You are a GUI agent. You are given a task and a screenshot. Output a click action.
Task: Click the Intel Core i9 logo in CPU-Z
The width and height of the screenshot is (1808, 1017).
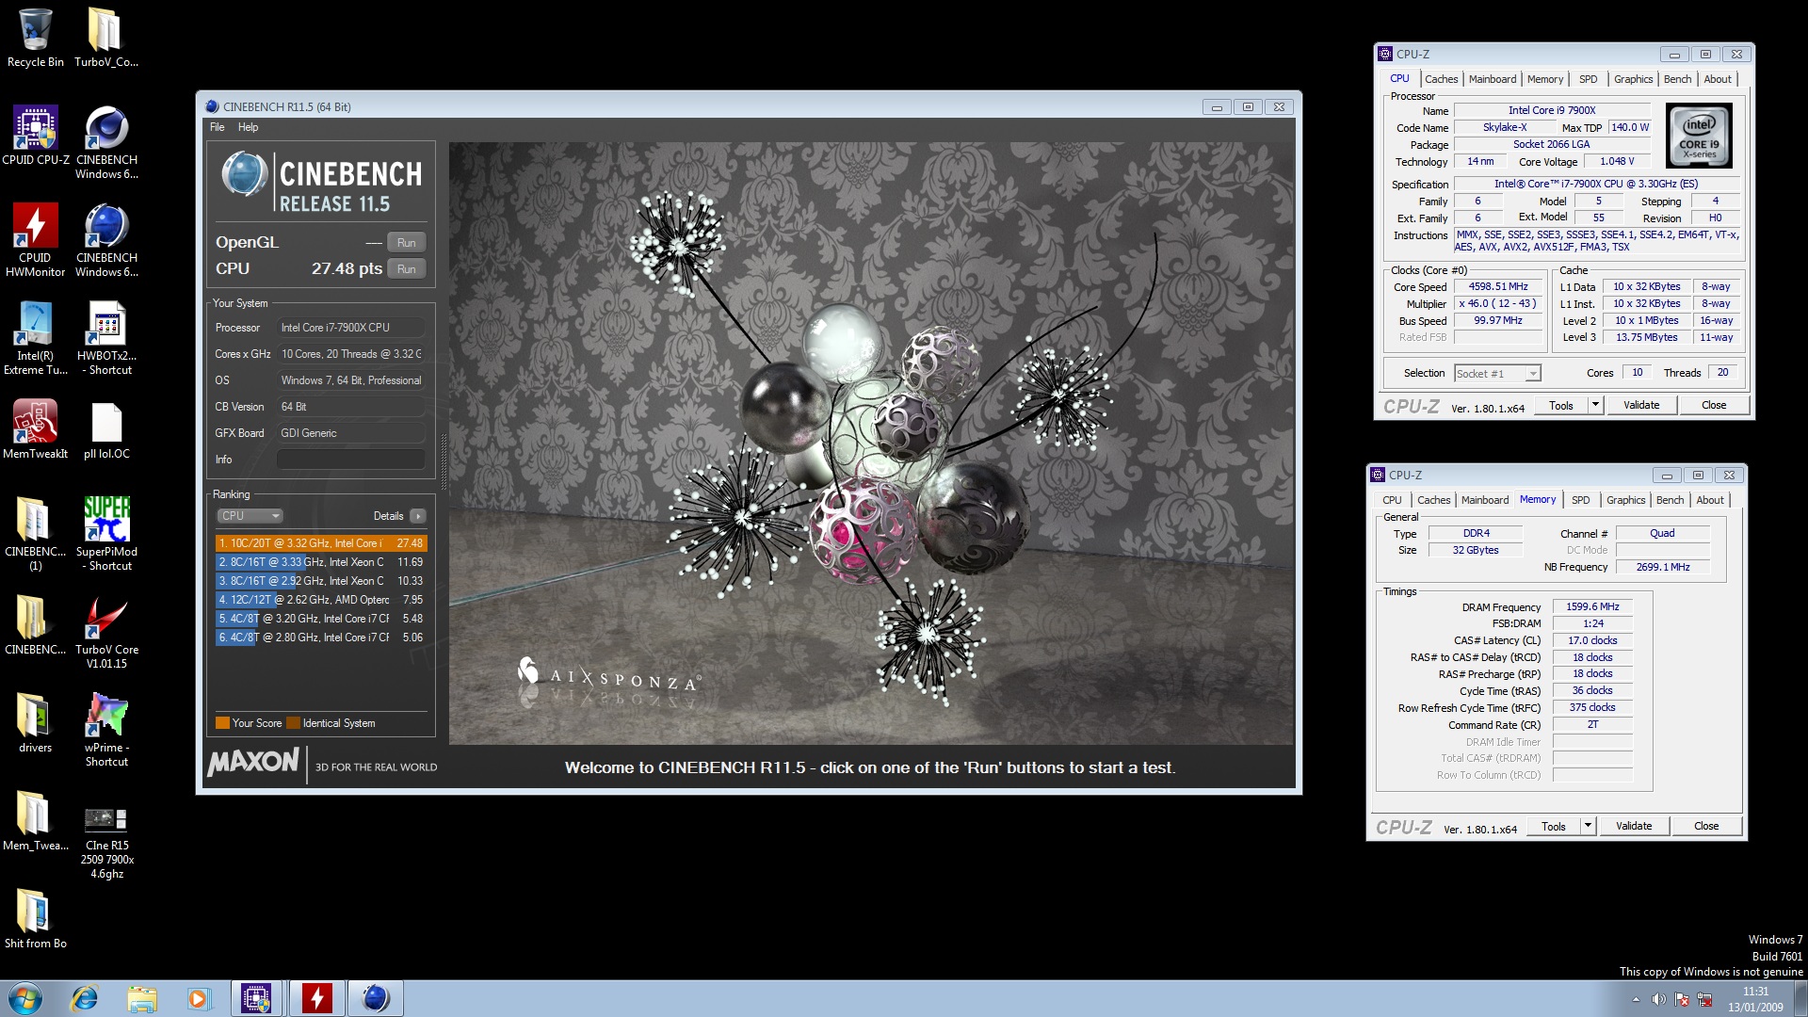click(x=1700, y=137)
